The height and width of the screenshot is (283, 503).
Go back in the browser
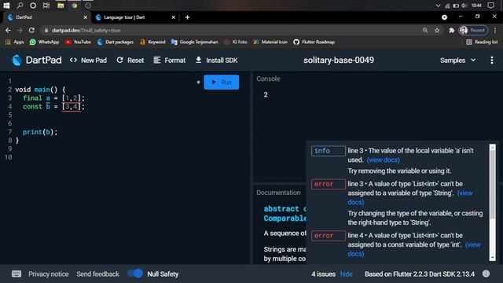tap(8, 30)
